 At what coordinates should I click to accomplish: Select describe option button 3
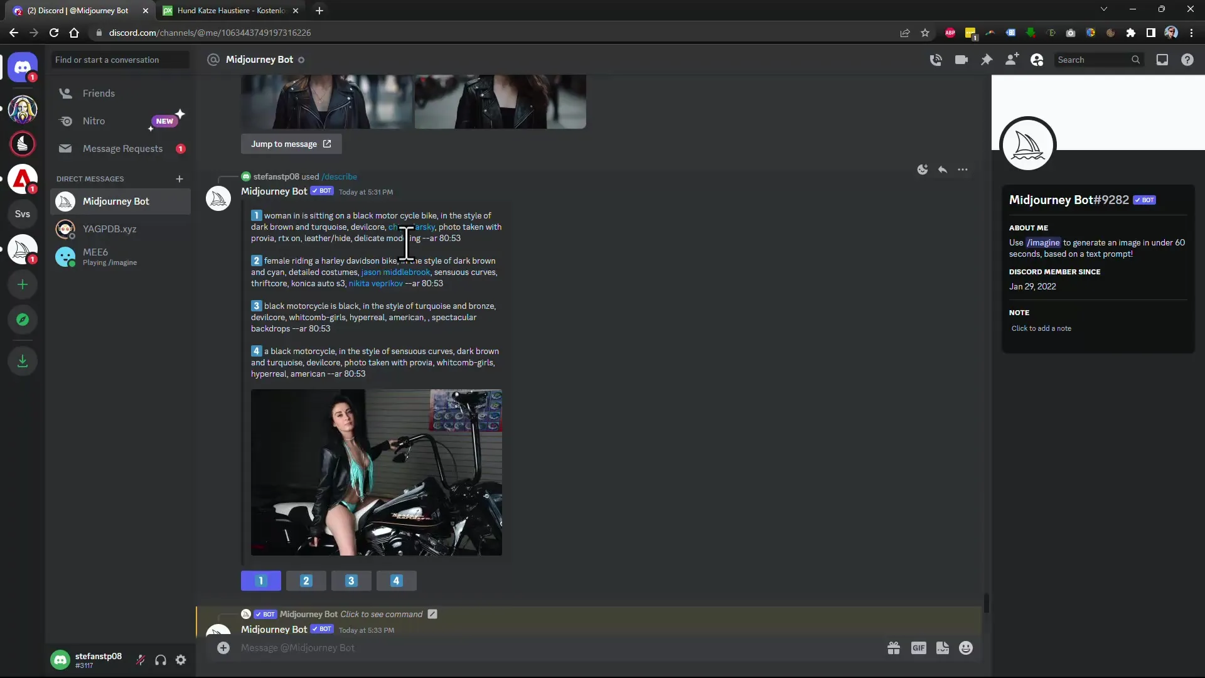[x=351, y=581]
